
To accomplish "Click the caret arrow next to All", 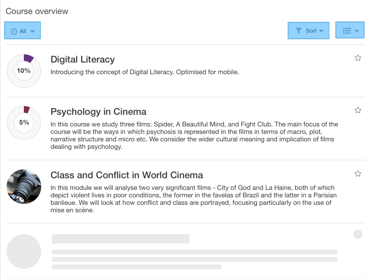I will coord(32,31).
